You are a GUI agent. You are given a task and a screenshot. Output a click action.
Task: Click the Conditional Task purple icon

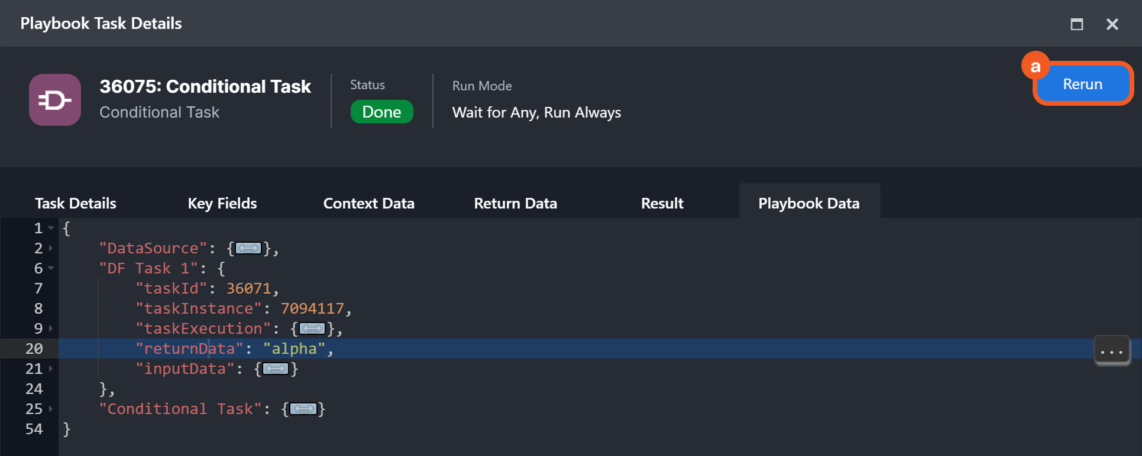pos(55,100)
